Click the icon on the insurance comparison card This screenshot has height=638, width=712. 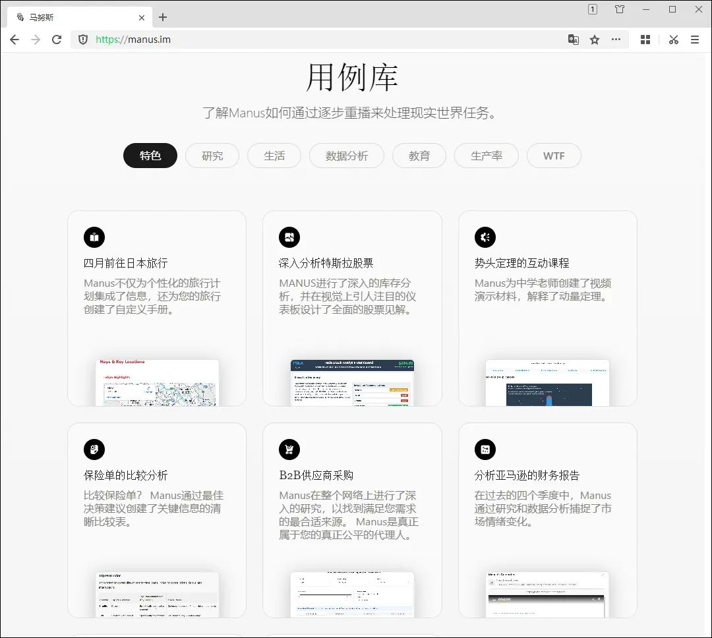94,449
